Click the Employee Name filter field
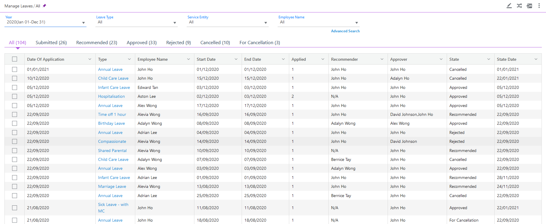This screenshot has height=224, width=546. coord(318,22)
